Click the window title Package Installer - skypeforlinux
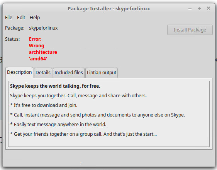The height and width of the screenshot is (170, 217). coord(109,9)
